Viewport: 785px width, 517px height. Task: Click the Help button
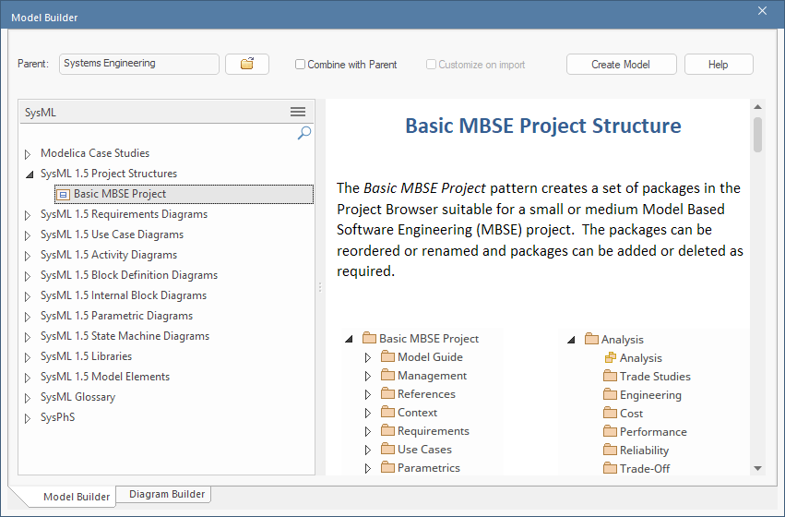(x=719, y=65)
